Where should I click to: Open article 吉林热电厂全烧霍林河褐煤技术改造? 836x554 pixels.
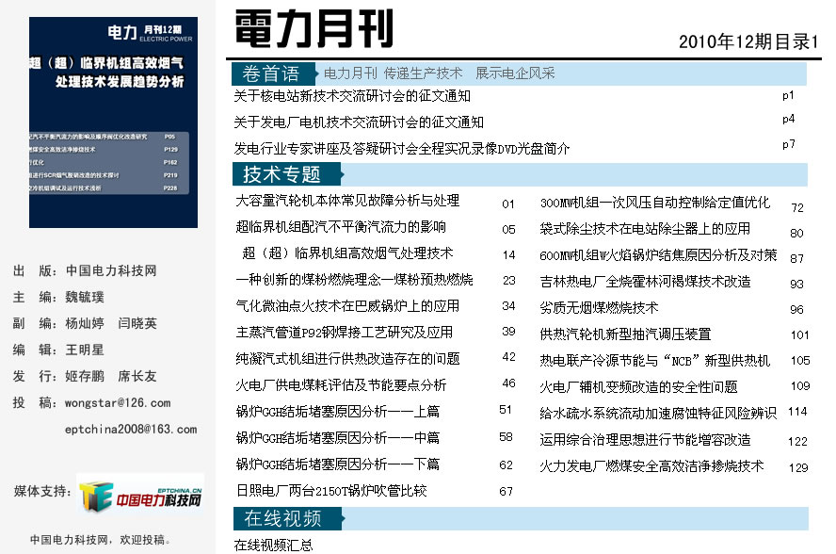645,282
